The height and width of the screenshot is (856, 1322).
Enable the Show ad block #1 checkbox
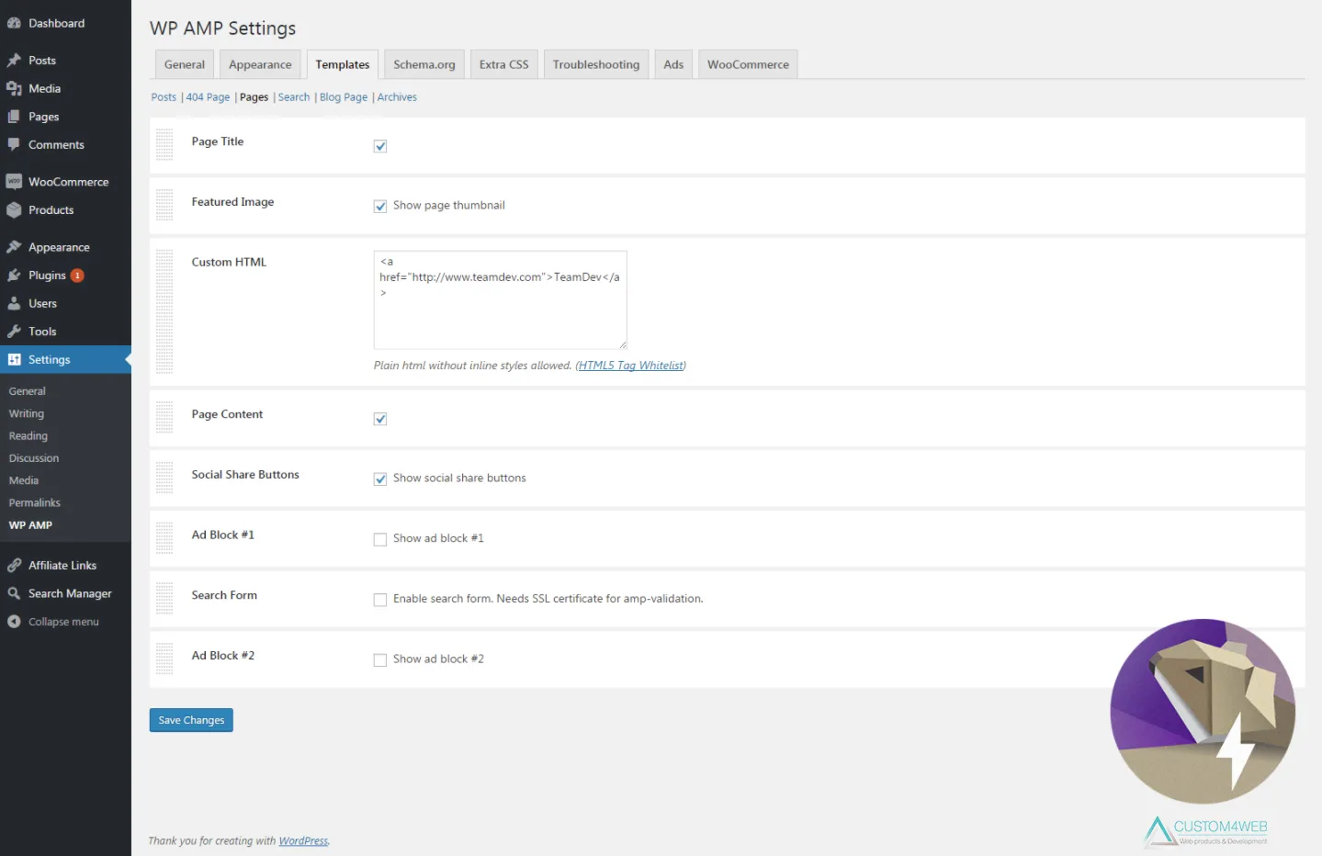379,539
